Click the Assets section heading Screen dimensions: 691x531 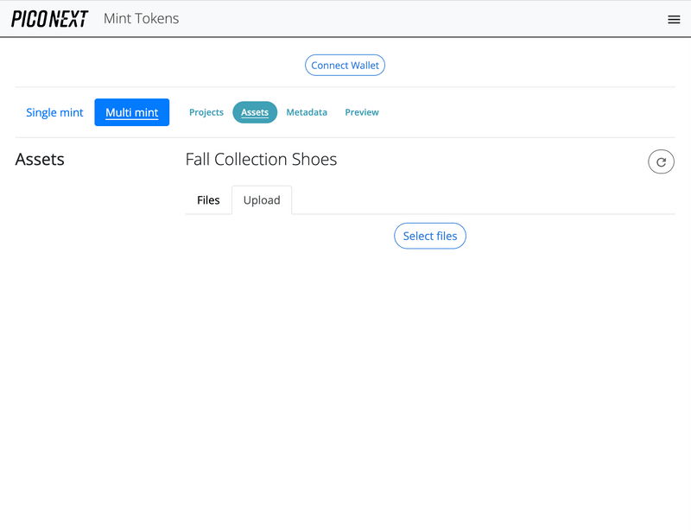[40, 160]
